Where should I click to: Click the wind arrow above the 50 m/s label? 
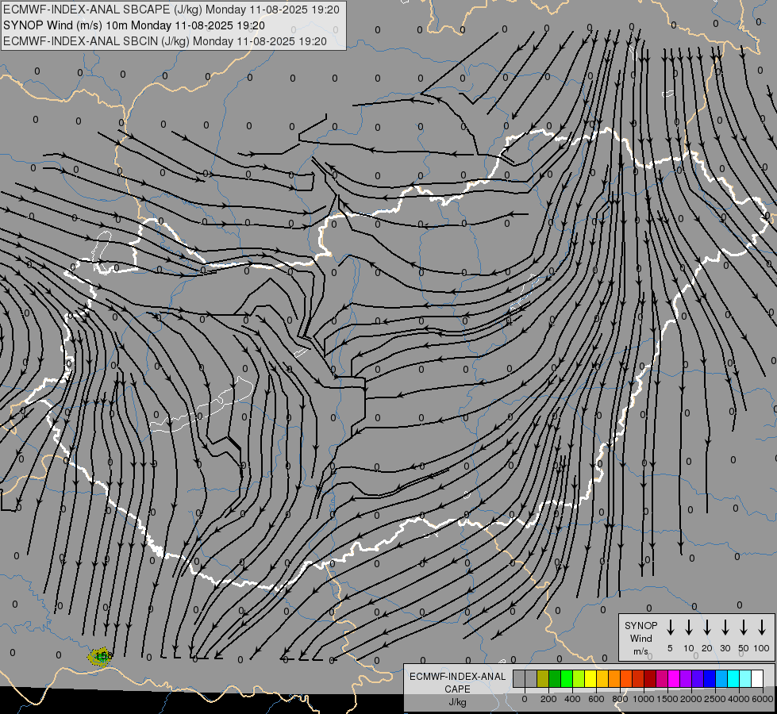coord(744,627)
